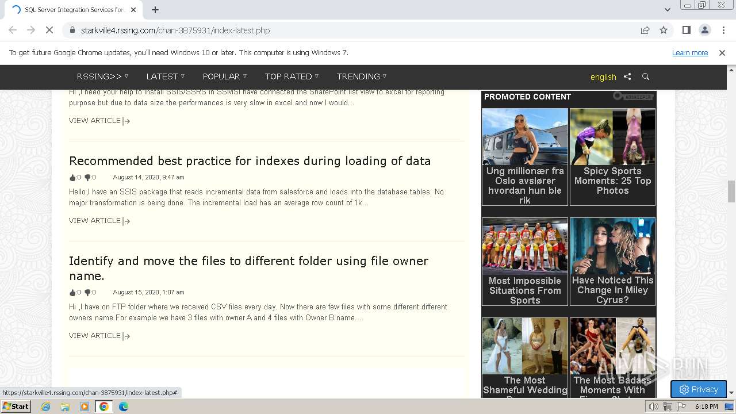View article under the indexes best practice post
Screen dimensions: 736x414
99,221
